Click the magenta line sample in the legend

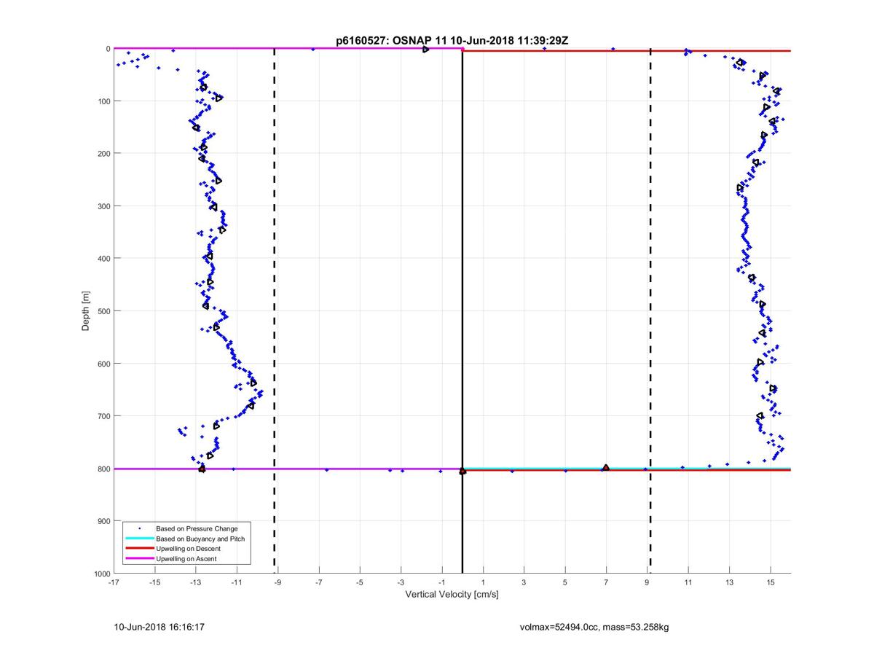click(139, 558)
